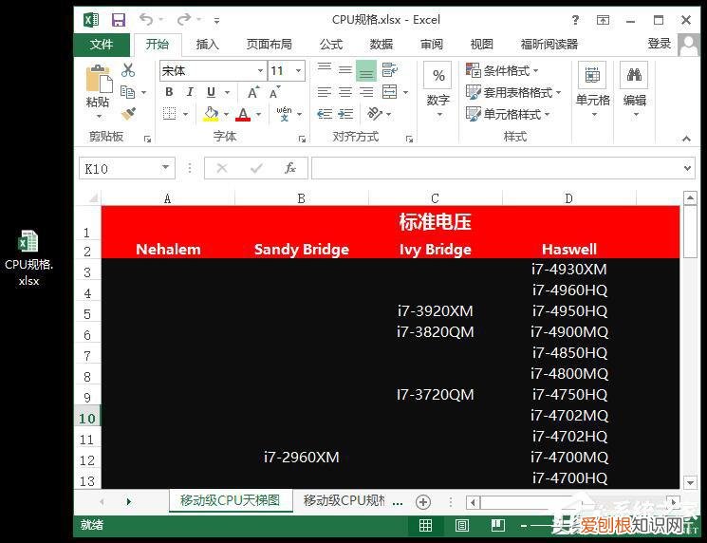
Task: Open the font name dropdown
Action: pos(260,71)
